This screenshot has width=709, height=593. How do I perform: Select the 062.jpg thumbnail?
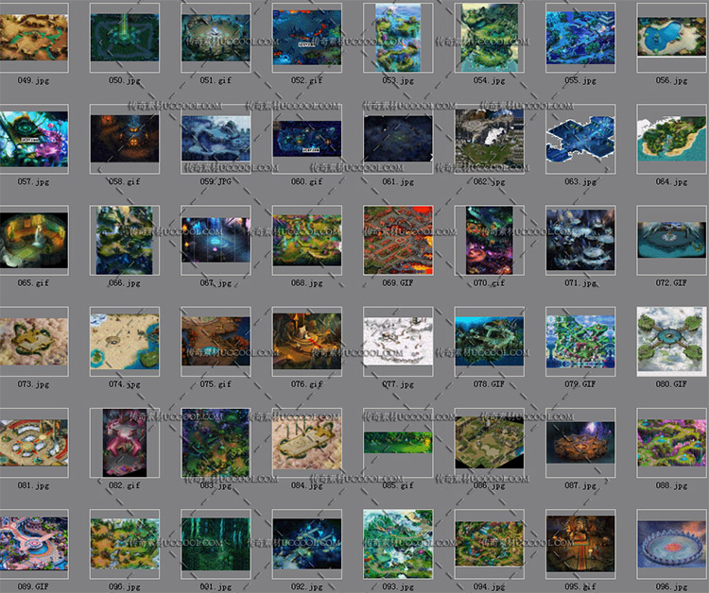(x=490, y=139)
